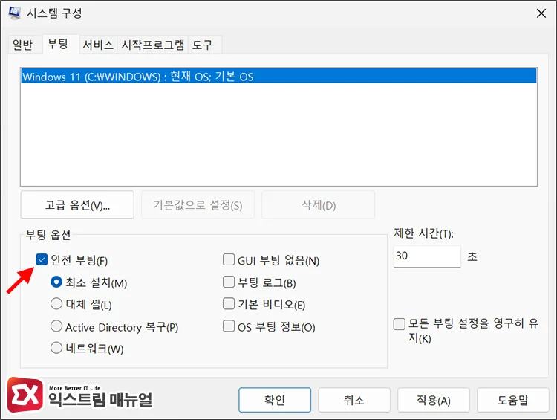Cancel with the 취소 button
Image resolution: width=557 pixels, height=420 pixels.
(354, 400)
